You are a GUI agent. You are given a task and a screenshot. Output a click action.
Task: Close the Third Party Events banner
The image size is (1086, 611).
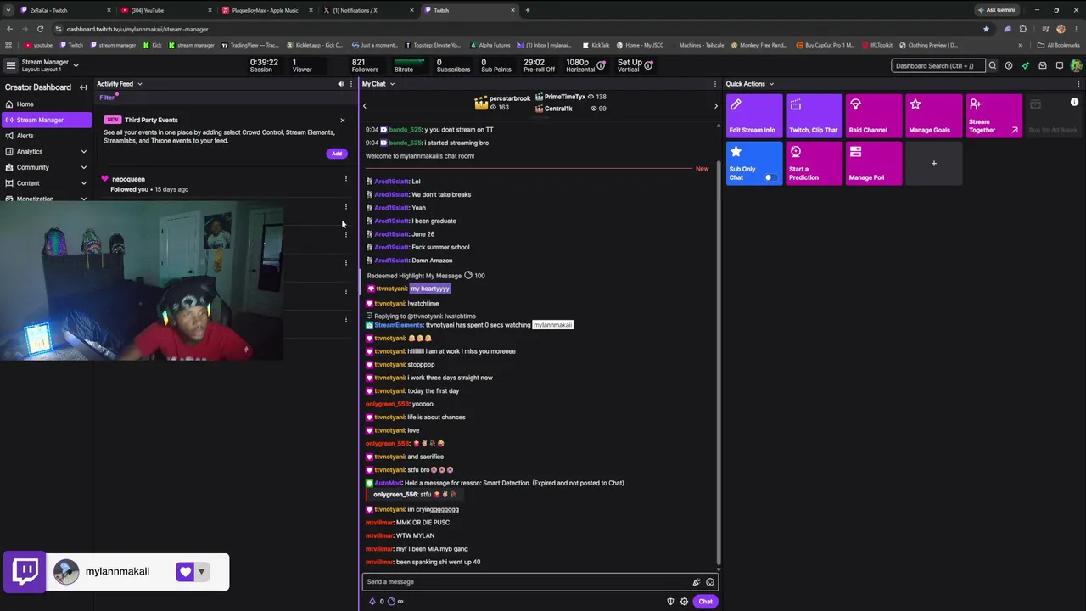click(x=343, y=121)
